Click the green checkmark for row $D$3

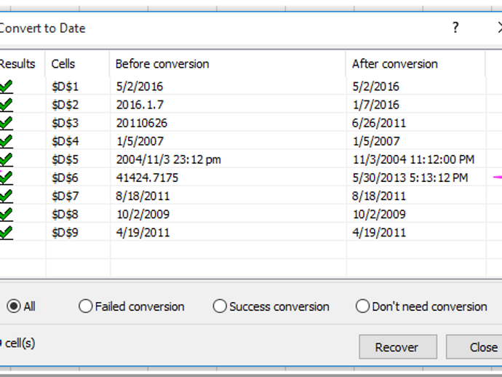(6, 123)
